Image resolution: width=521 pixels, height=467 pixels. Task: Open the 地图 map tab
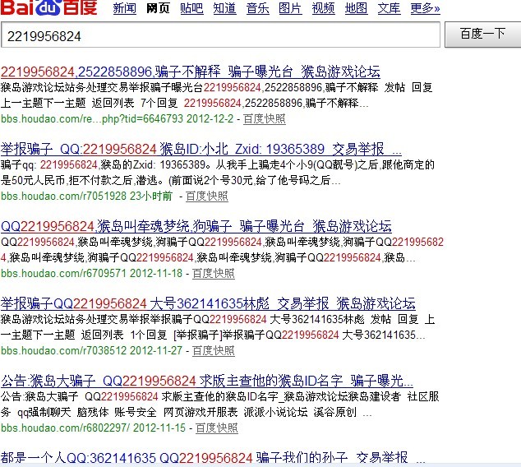[356, 8]
